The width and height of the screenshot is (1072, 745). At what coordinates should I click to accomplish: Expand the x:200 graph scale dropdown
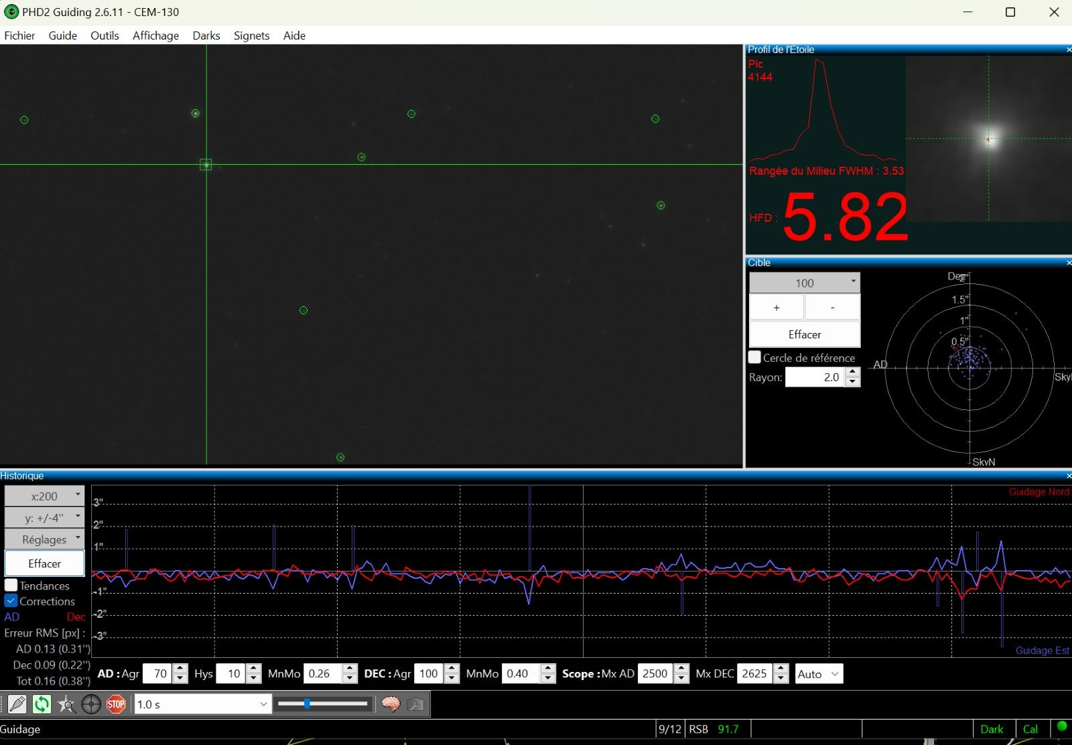[45, 496]
